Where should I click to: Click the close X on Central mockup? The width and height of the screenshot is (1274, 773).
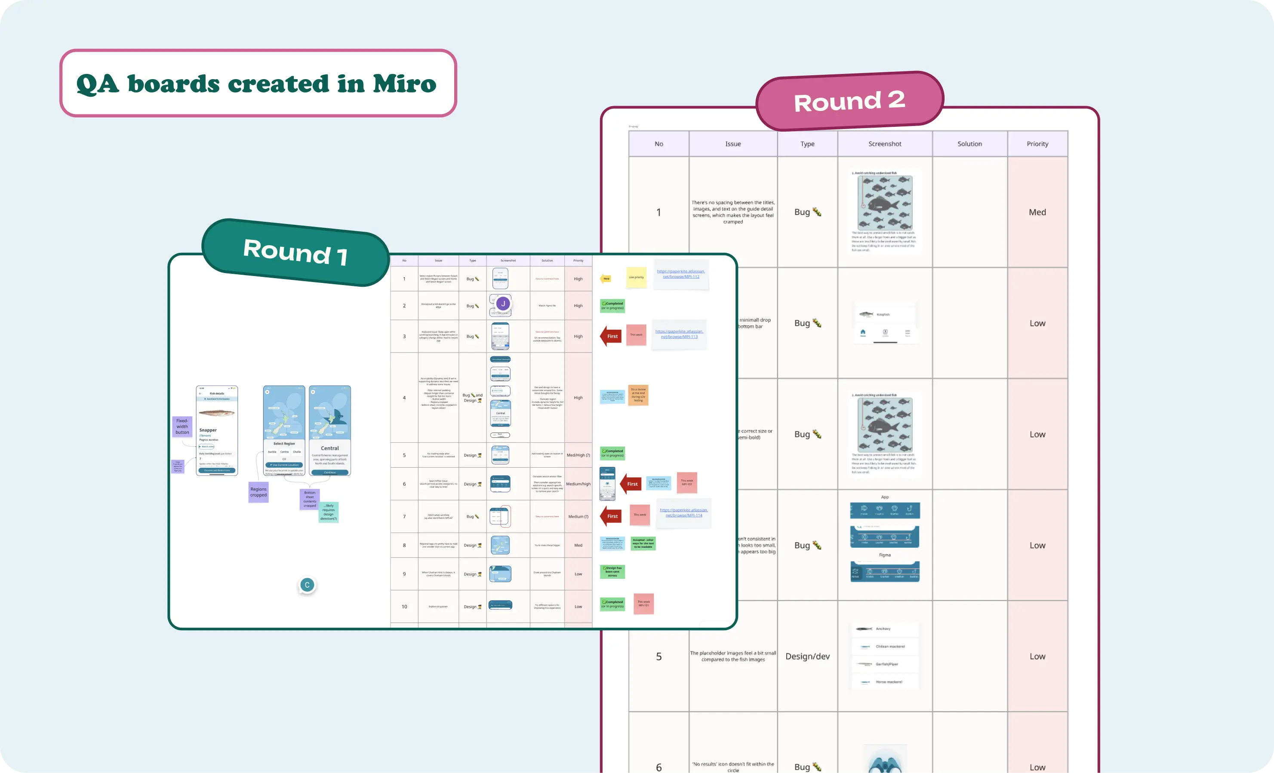point(313,392)
